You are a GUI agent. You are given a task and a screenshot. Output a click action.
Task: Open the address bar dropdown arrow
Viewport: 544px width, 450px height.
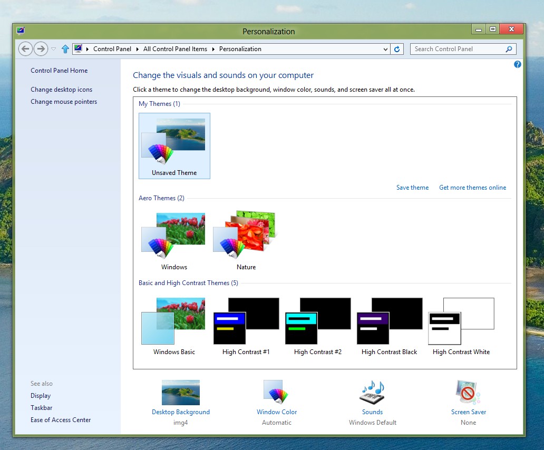(386, 48)
